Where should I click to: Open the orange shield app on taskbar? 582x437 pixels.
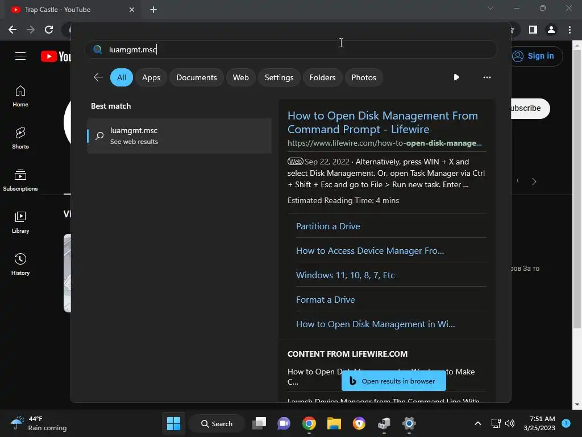click(359, 423)
